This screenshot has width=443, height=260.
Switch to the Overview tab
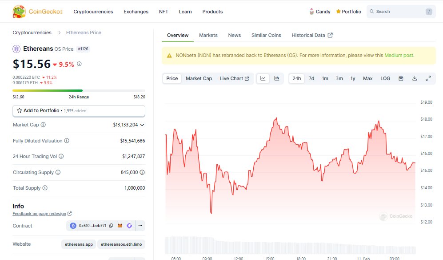click(178, 36)
